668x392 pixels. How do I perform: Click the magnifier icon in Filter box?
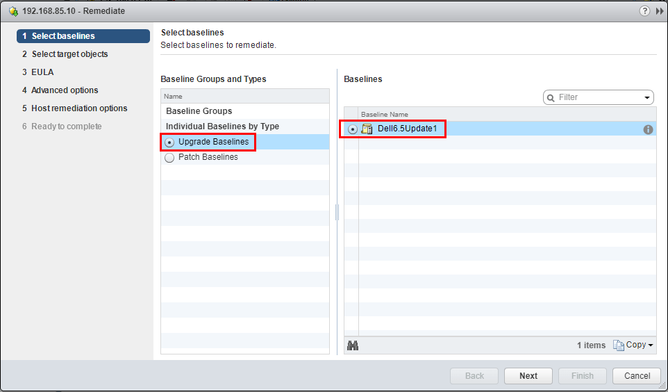[551, 98]
